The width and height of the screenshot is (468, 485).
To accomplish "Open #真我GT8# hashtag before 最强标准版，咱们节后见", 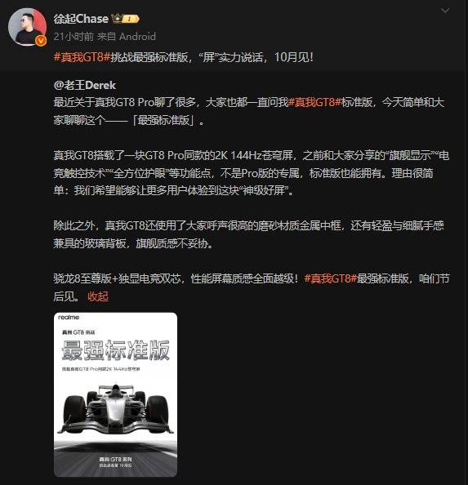I will point(330,278).
